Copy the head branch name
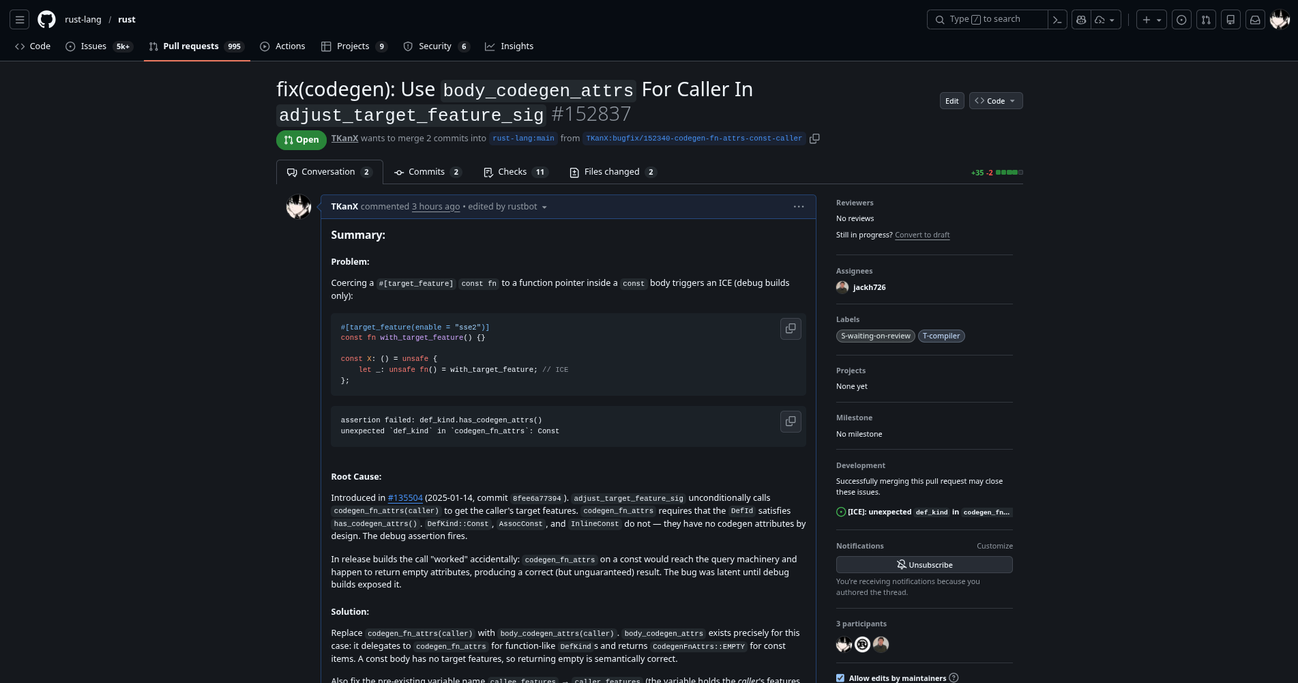This screenshot has width=1298, height=683. [814, 139]
